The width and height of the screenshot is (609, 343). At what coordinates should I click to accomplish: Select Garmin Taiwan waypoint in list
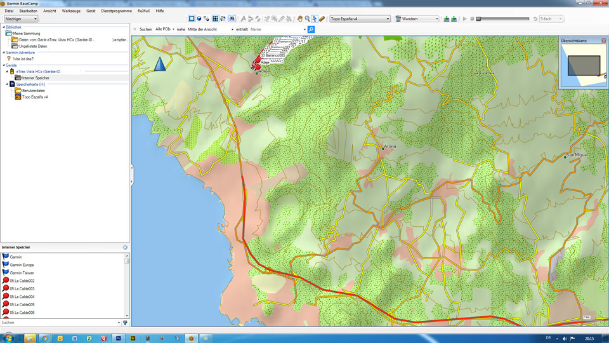coord(22,273)
